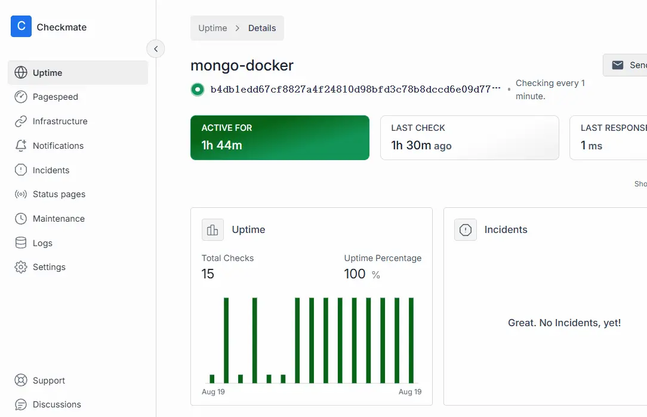
Task: Click the Active For green card
Action: click(x=279, y=137)
